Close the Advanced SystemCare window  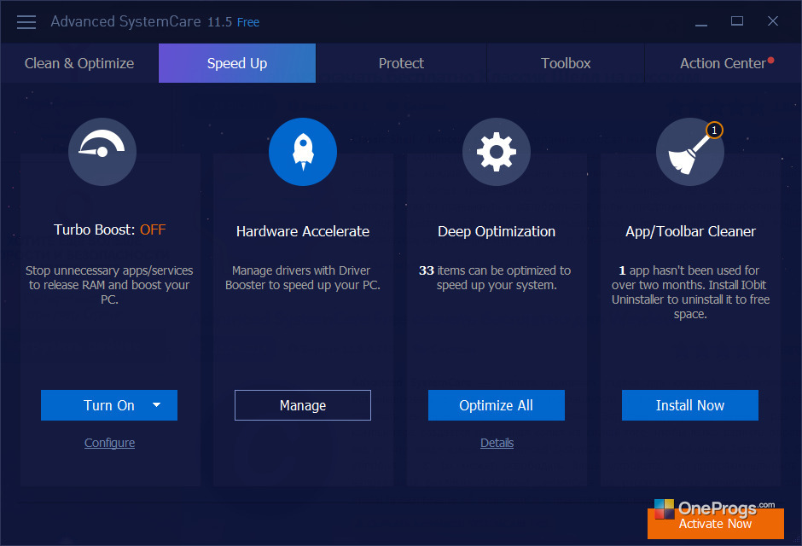coord(773,21)
